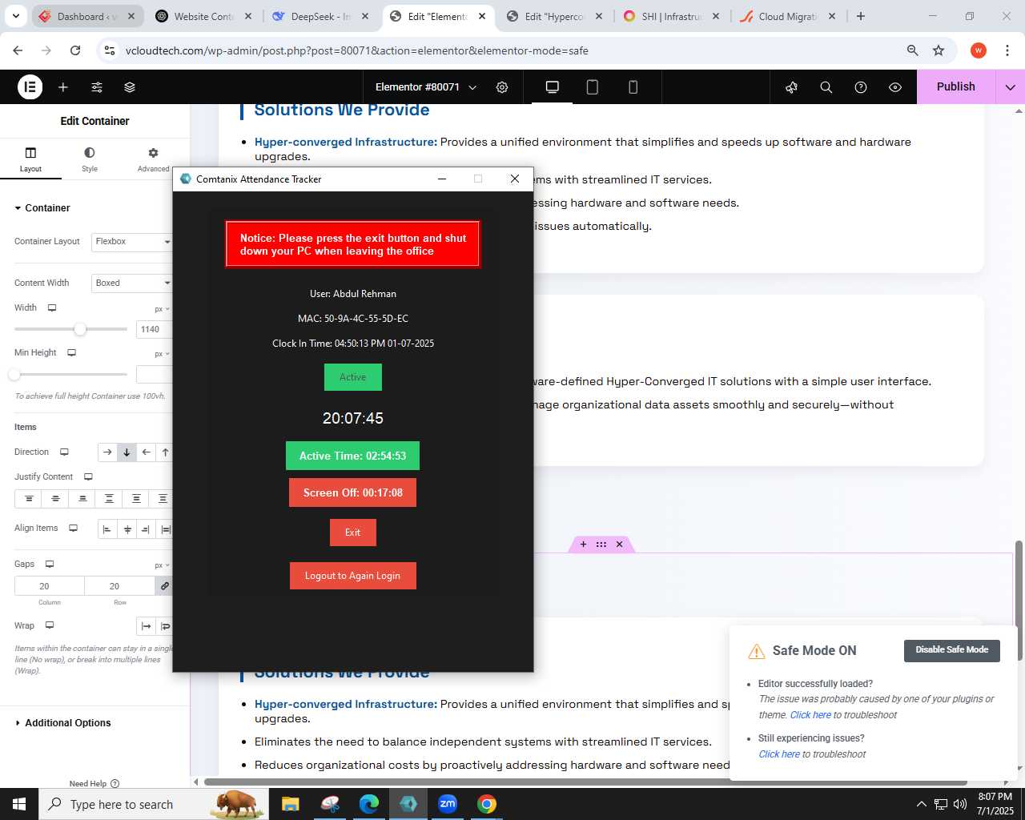
Task: Click Disable Safe Mode button
Action: [951, 650]
